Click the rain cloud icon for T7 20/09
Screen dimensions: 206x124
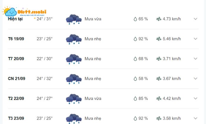(74, 59)
